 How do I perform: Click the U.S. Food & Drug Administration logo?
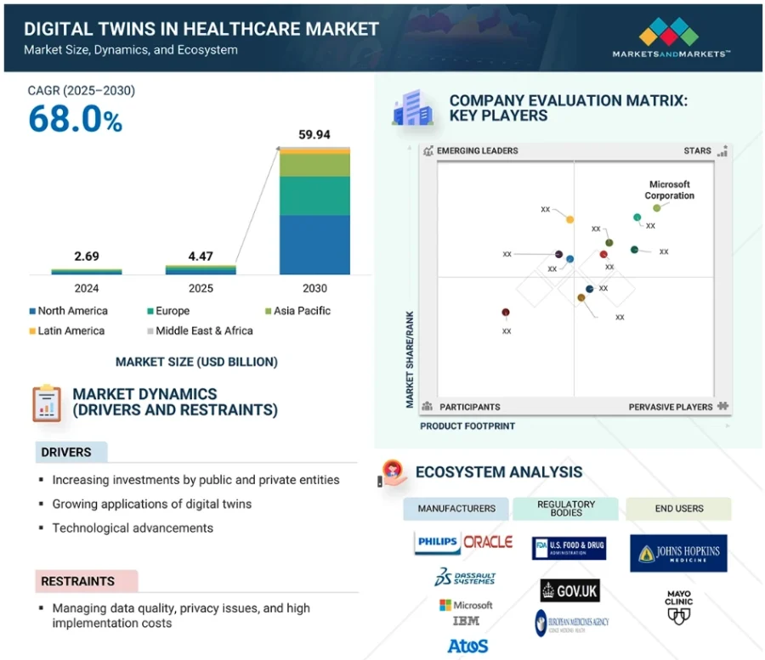click(x=569, y=549)
